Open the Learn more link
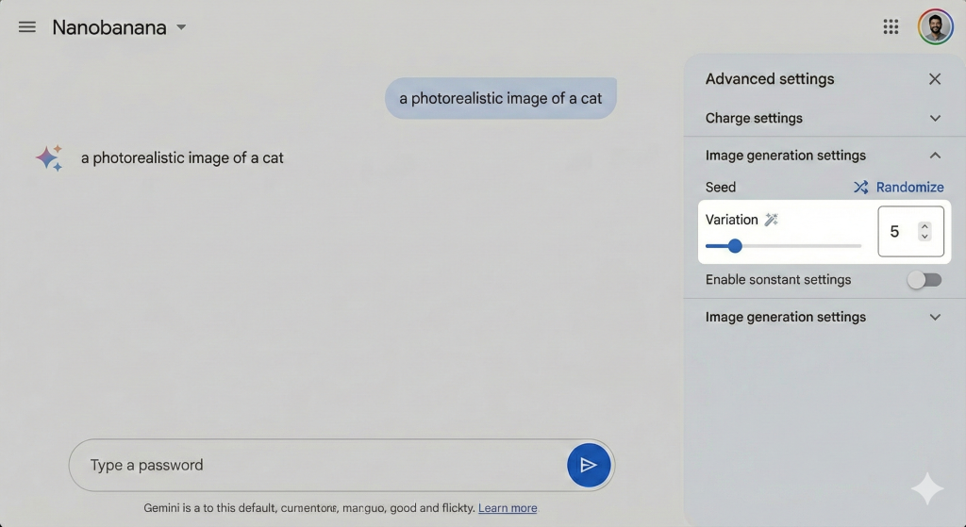The height and width of the screenshot is (527, 966). (508, 508)
